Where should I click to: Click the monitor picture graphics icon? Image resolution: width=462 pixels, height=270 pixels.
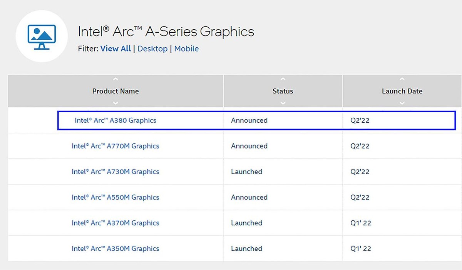[x=42, y=37]
